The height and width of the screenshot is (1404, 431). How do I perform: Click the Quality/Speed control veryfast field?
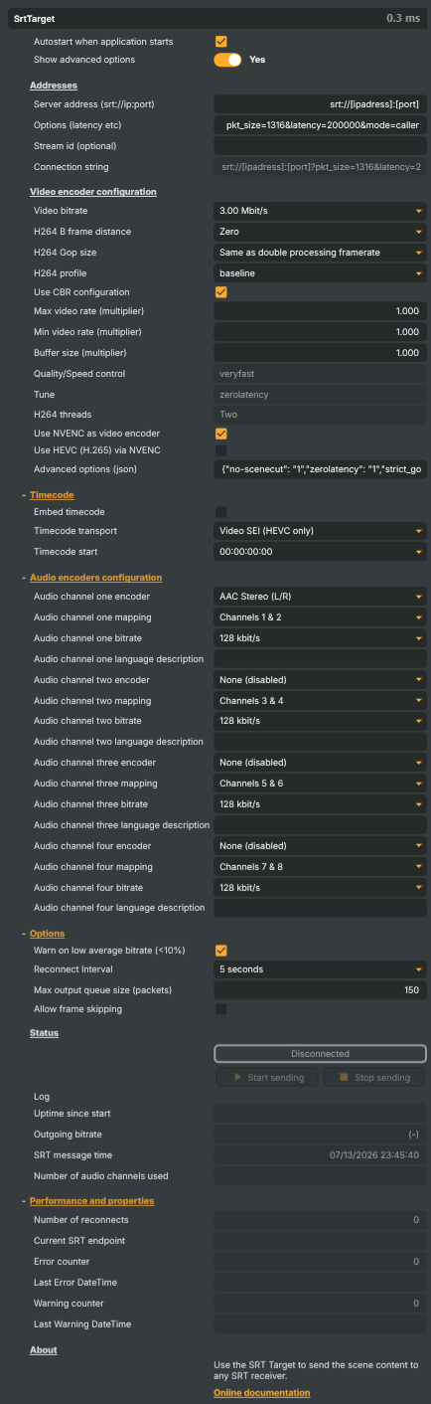[321, 374]
